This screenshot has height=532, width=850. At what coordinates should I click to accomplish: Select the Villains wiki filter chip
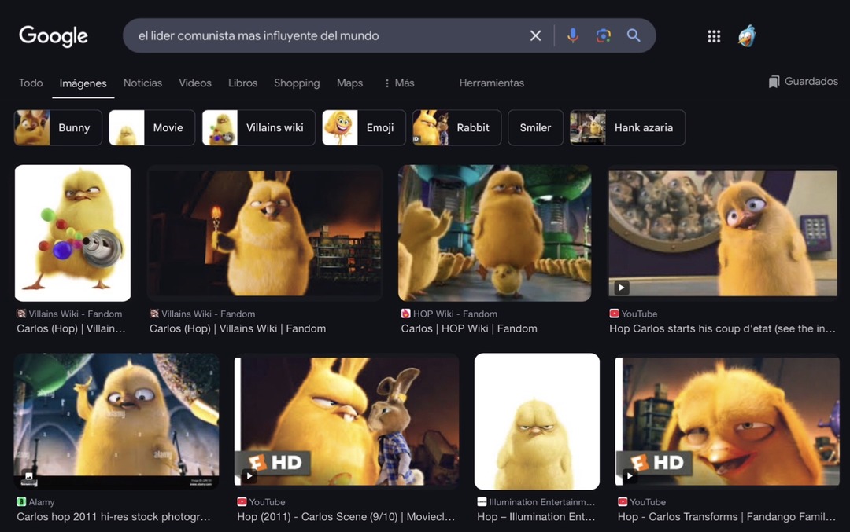pos(258,127)
